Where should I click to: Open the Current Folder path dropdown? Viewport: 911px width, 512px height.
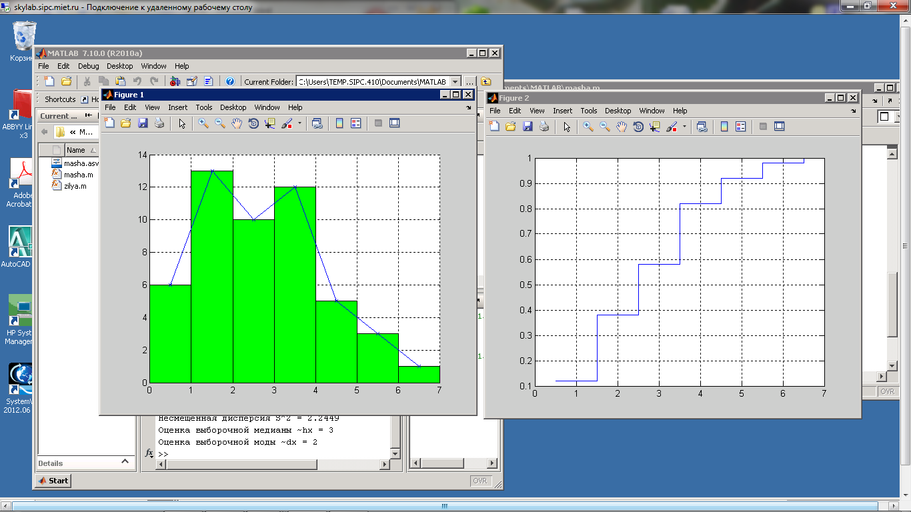(455, 82)
